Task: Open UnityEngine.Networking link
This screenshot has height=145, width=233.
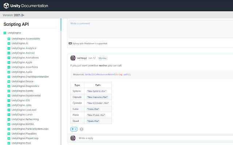Action: click(x=25, y=119)
